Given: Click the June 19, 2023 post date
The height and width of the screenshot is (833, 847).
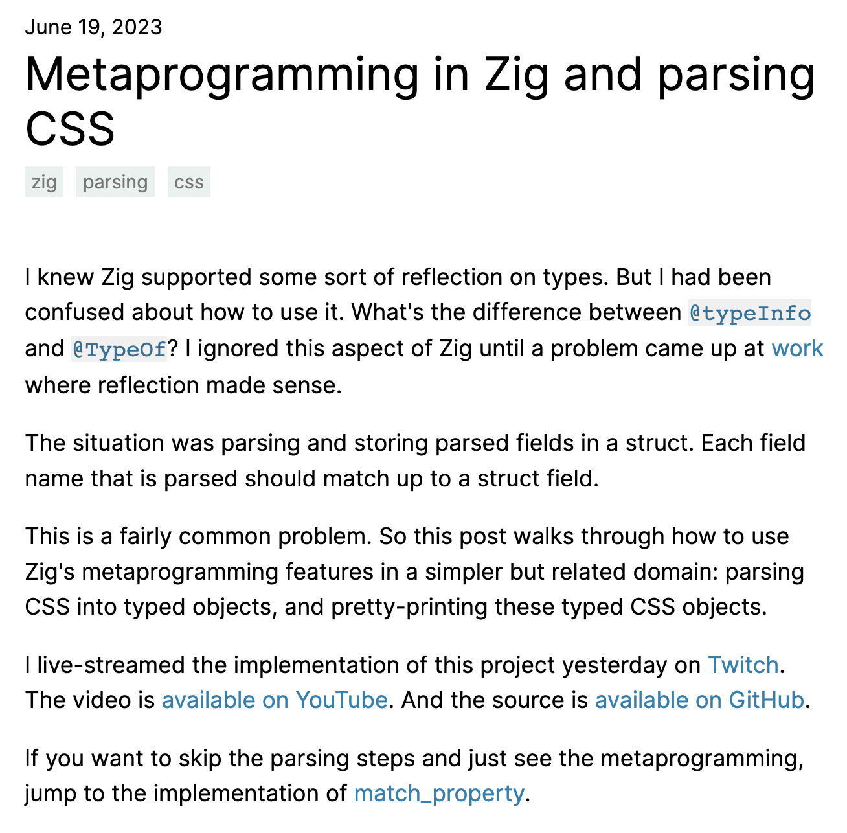Looking at the screenshot, I should (x=93, y=27).
